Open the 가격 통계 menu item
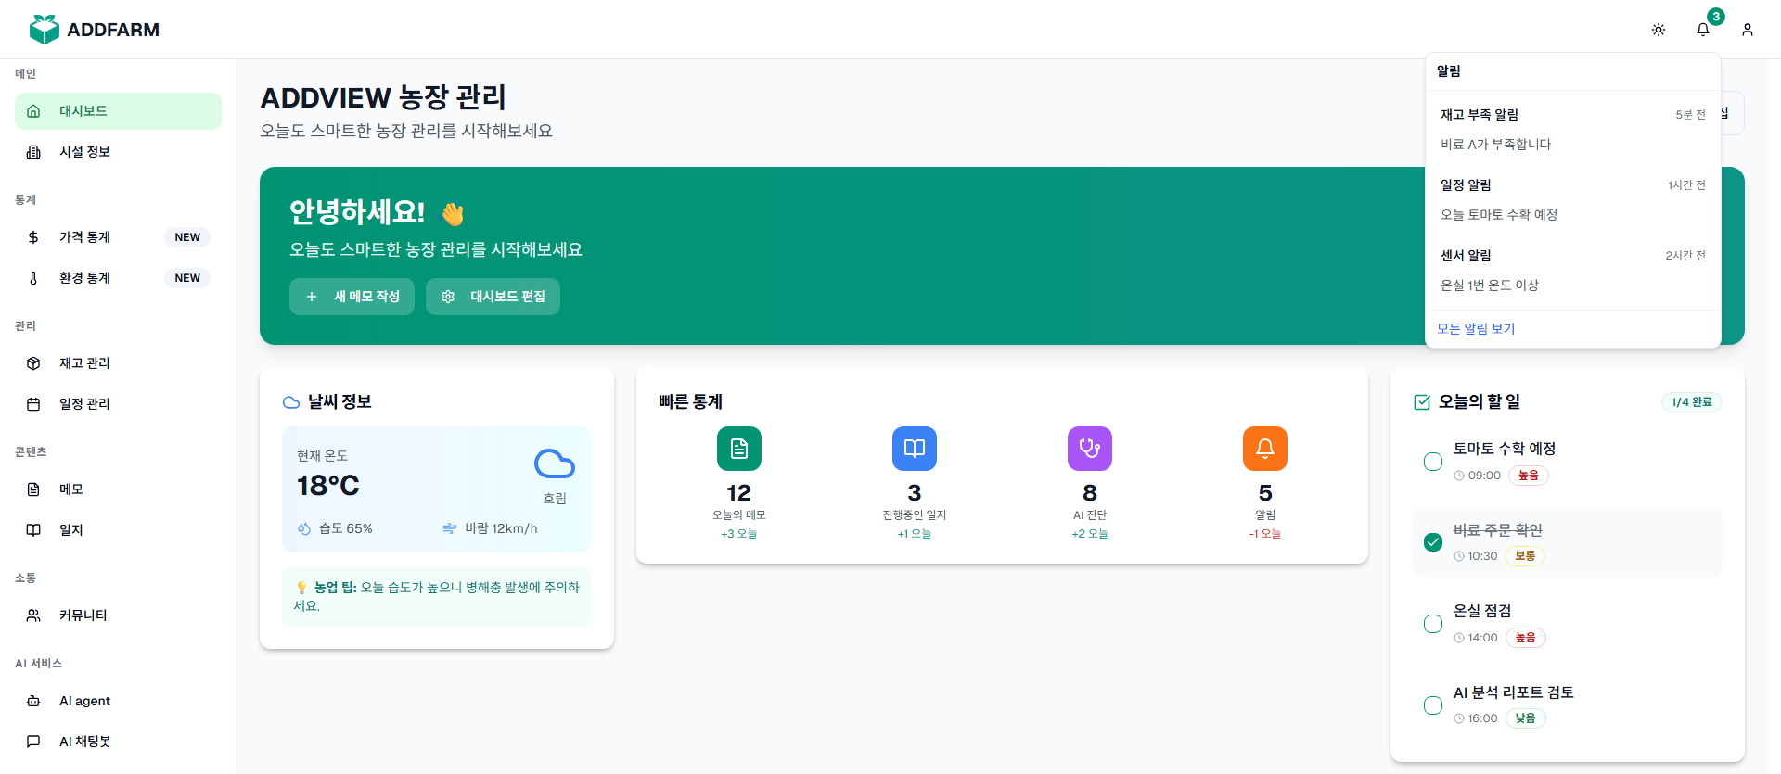 coord(118,237)
